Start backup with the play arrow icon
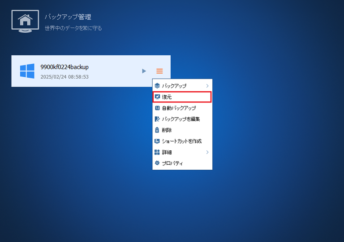 coord(144,71)
